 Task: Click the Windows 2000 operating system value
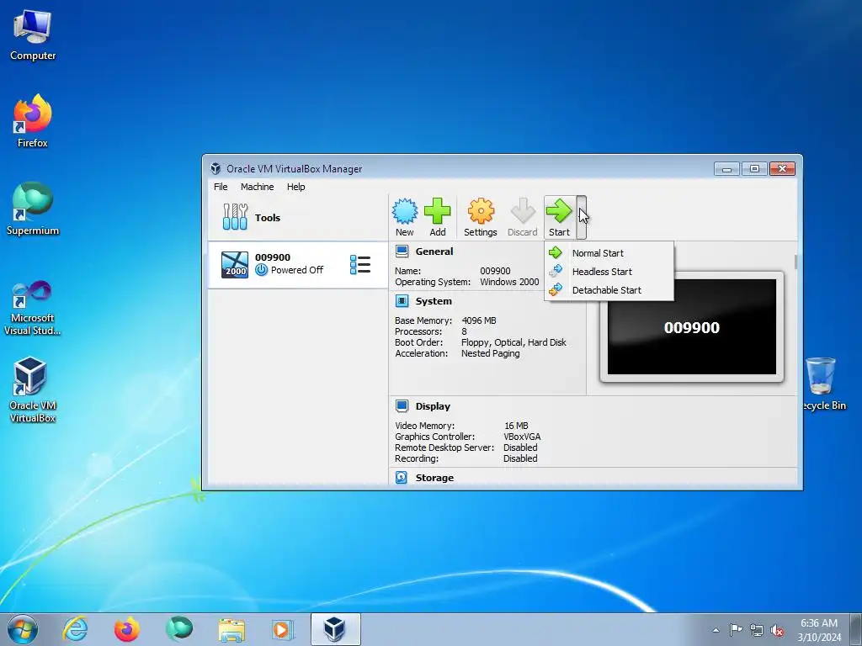pyautogui.click(x=509, y=282)
